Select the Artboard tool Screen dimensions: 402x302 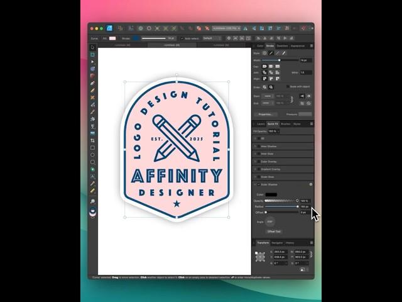coord(92,55)
